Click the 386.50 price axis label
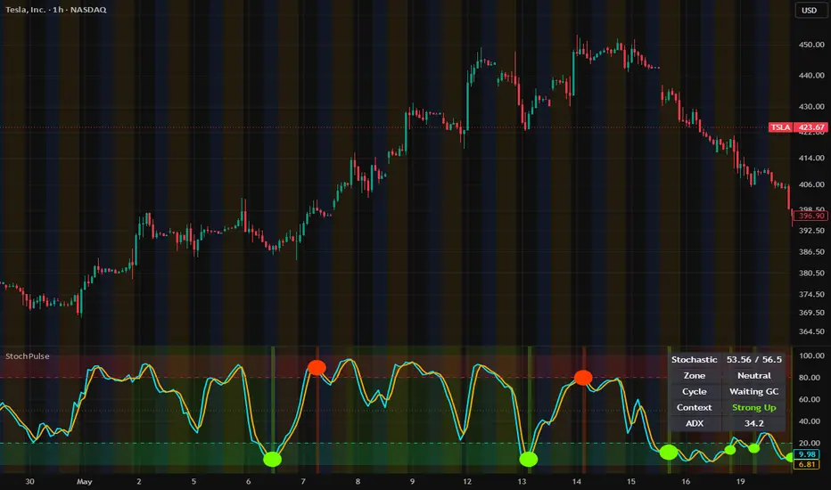 (811, 251)
